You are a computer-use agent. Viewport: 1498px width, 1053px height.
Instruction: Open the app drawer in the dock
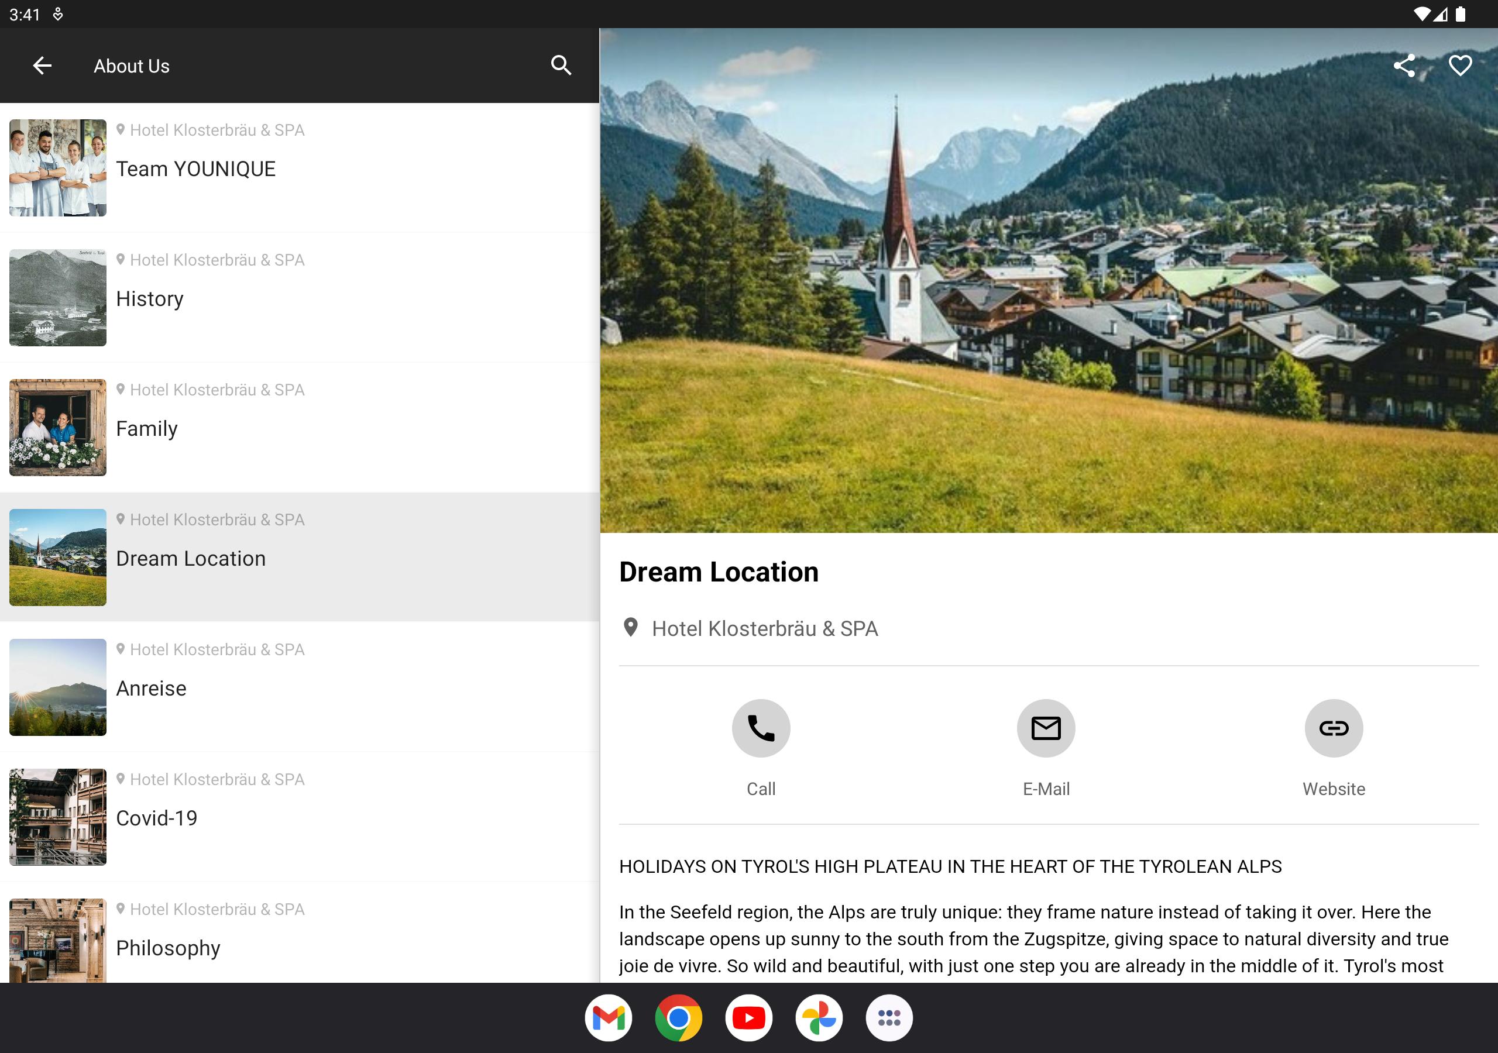(x=889, y=1018)
